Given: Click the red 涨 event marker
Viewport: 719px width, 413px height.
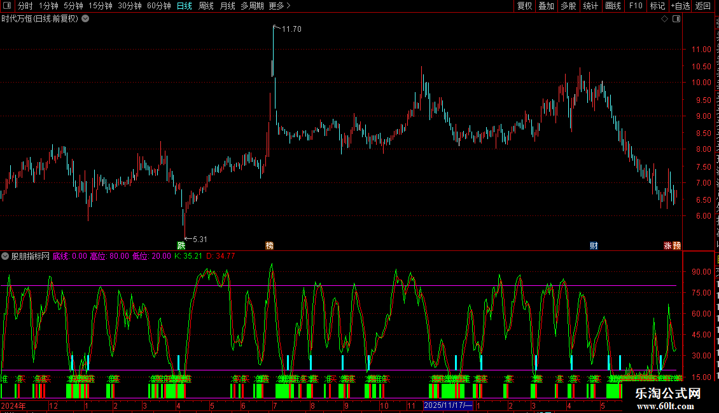Looking at the screenshot, I should (667, 245).
